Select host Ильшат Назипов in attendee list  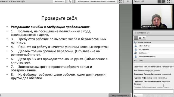[x=153, y=42]
